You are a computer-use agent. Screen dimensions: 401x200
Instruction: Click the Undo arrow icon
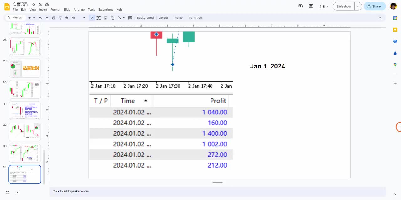click(x=40, y=18)
